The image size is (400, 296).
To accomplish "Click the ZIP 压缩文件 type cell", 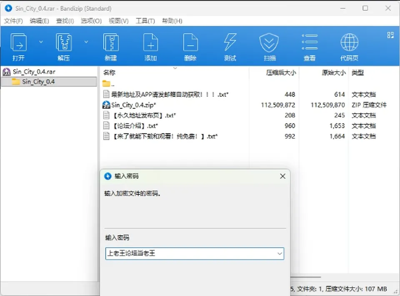I will [369, 105].
